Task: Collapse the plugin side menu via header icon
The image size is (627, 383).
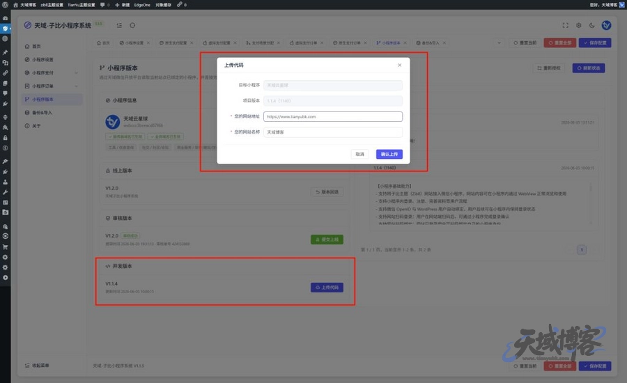Action: pyautogui.click(x=119, y=25)
